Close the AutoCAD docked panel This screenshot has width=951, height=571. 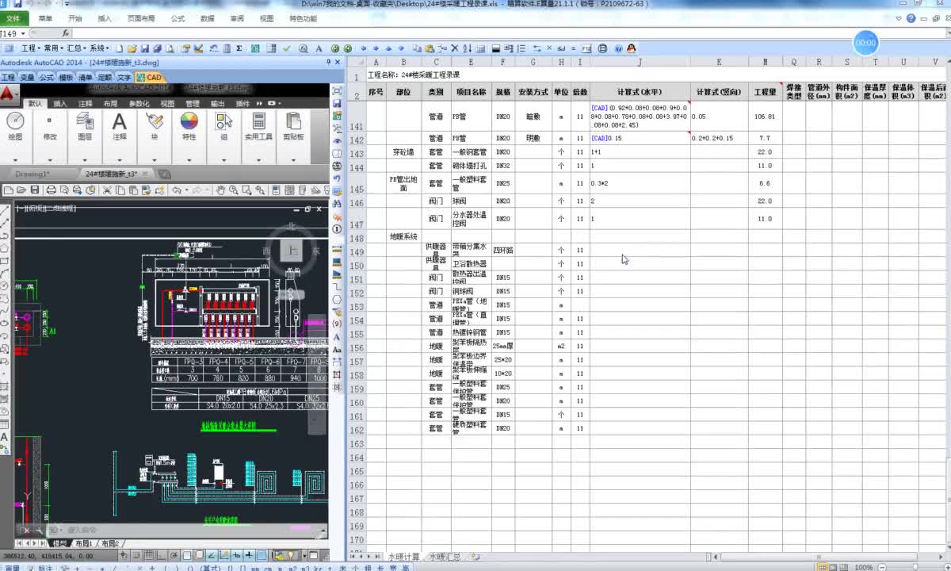[338, 62]
